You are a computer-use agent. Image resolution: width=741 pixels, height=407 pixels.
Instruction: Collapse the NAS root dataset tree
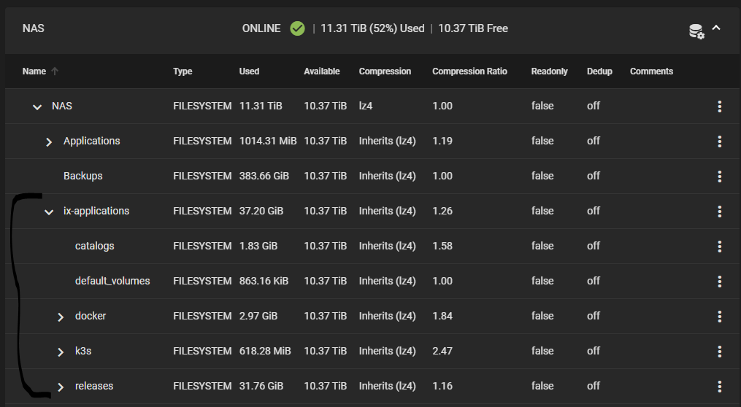click(x=37, y=107)
